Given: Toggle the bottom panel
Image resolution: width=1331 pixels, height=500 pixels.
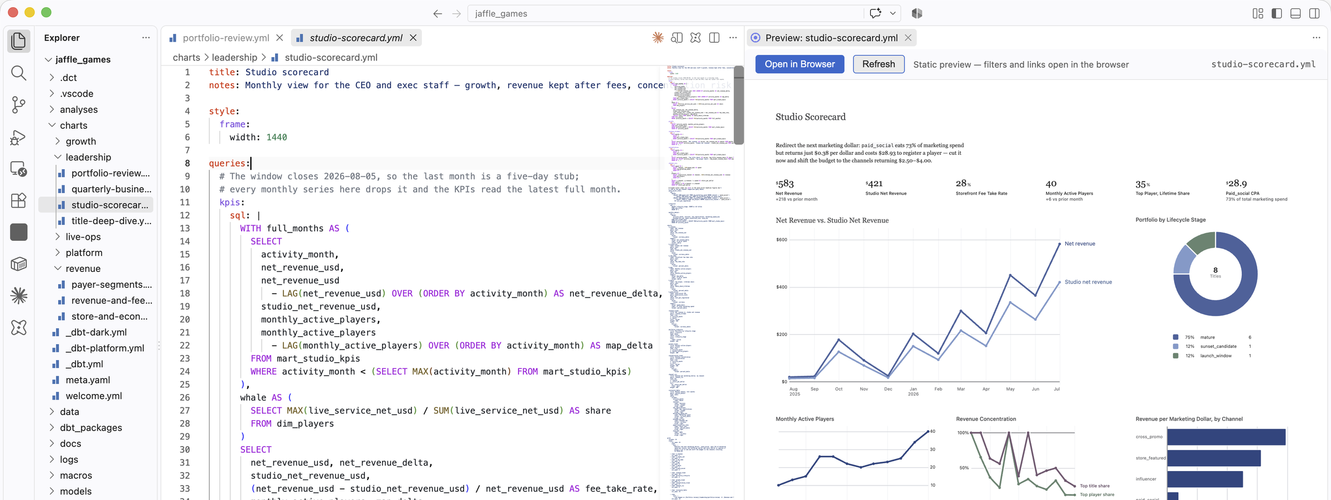Looking at the screenshot, I should [x=1296, y=13].
